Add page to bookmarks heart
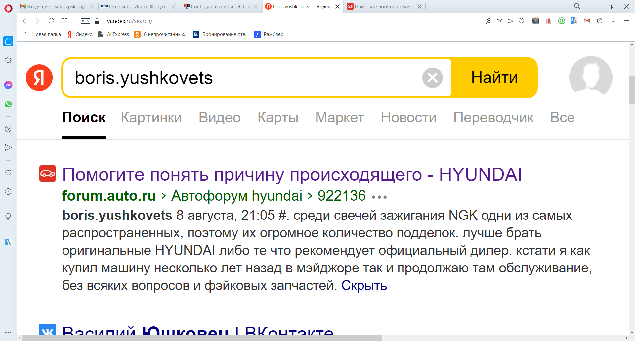 click(x=521, y=21)
